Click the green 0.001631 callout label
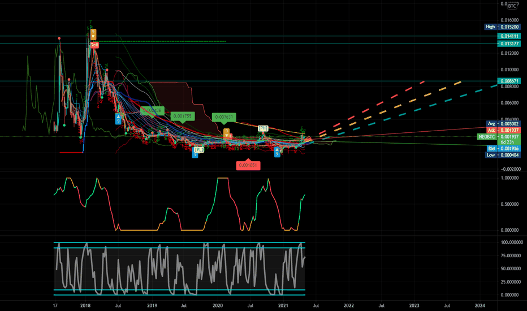The height and width of the screenshot is (311, 527). coord(224,117)
